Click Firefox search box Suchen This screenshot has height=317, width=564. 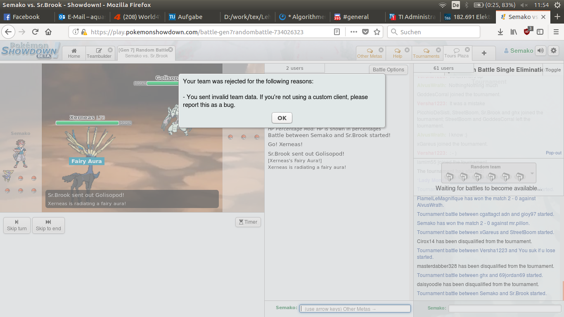click(x=434, y=32)
